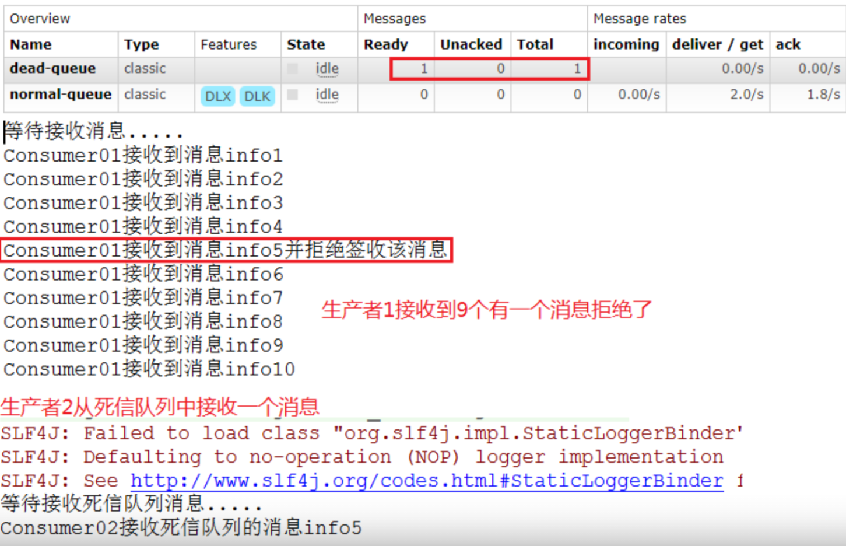The width and height of the screenshot is (846, 546).
Task: Click the line 'Consumer01接收到消息info6'
Action: coord(143,274)
